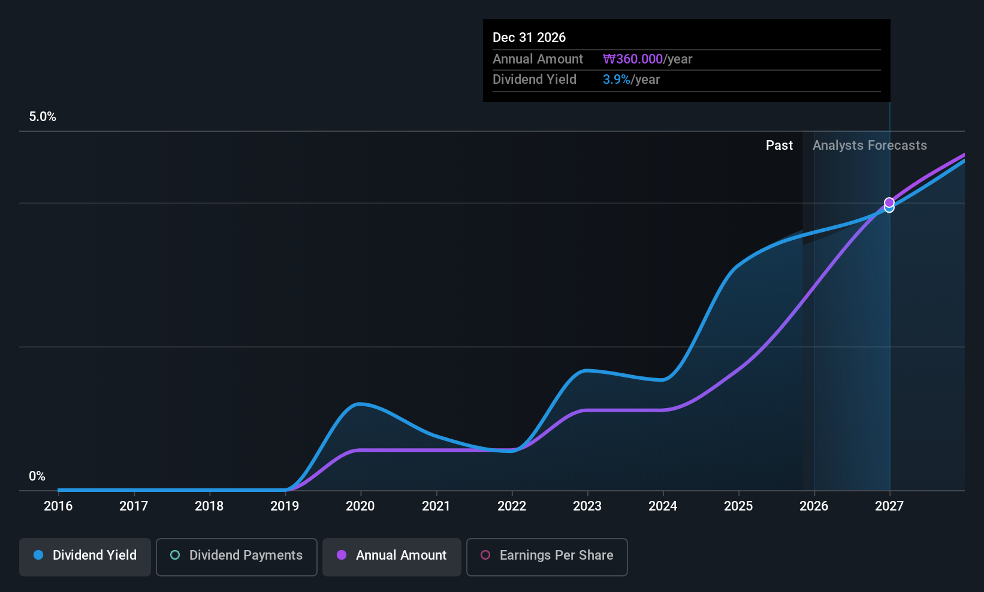Click the 2022 year on the timeline axis

[512, 506]
